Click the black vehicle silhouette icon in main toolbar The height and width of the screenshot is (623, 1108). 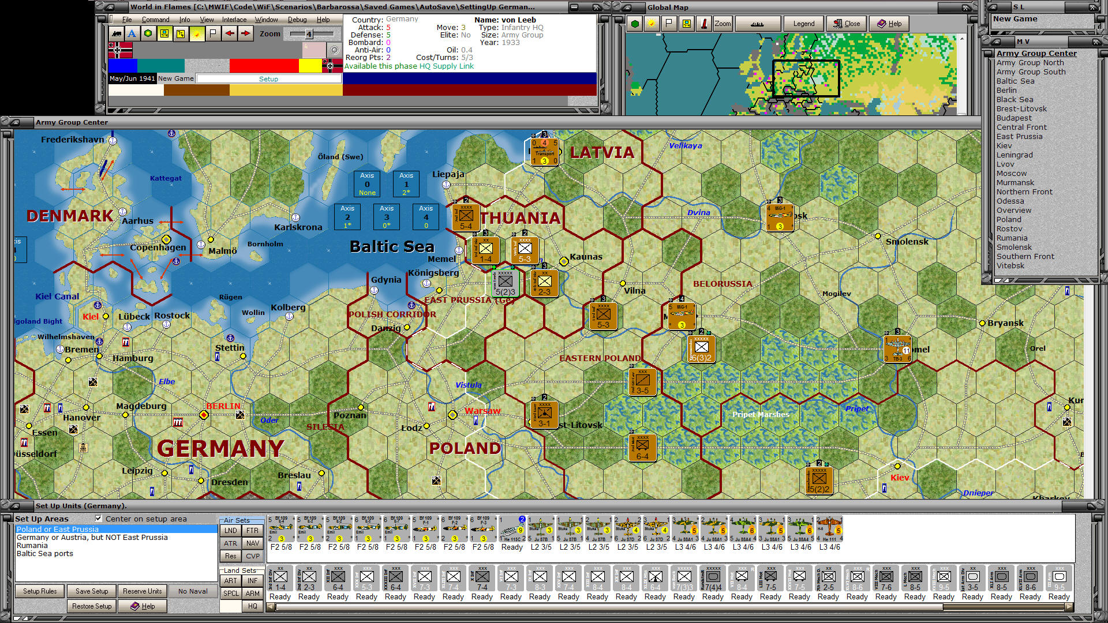coord(116,33)
